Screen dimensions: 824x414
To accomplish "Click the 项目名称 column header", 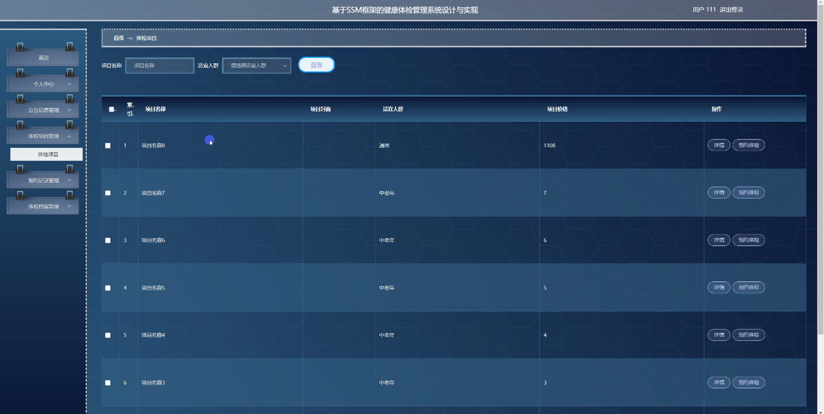I will coord(155,109).
